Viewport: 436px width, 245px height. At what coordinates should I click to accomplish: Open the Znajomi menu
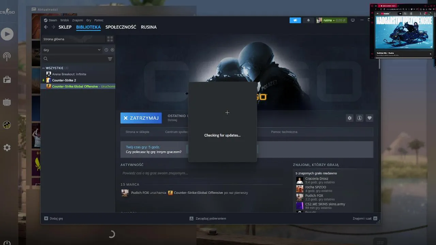tap(77, 20)
